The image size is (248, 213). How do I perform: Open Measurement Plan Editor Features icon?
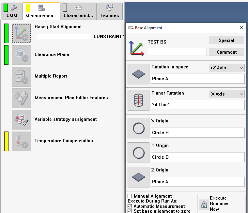click(22, 98)
